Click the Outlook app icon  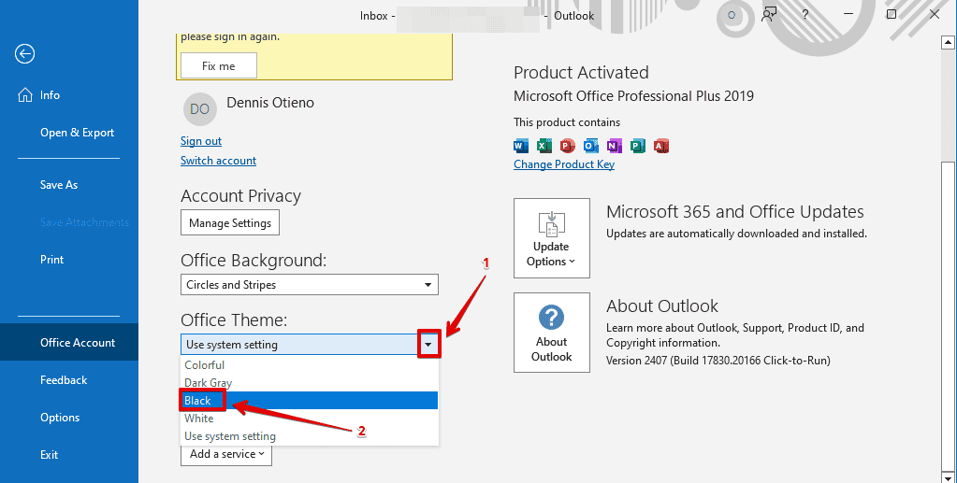coord(591,146)
